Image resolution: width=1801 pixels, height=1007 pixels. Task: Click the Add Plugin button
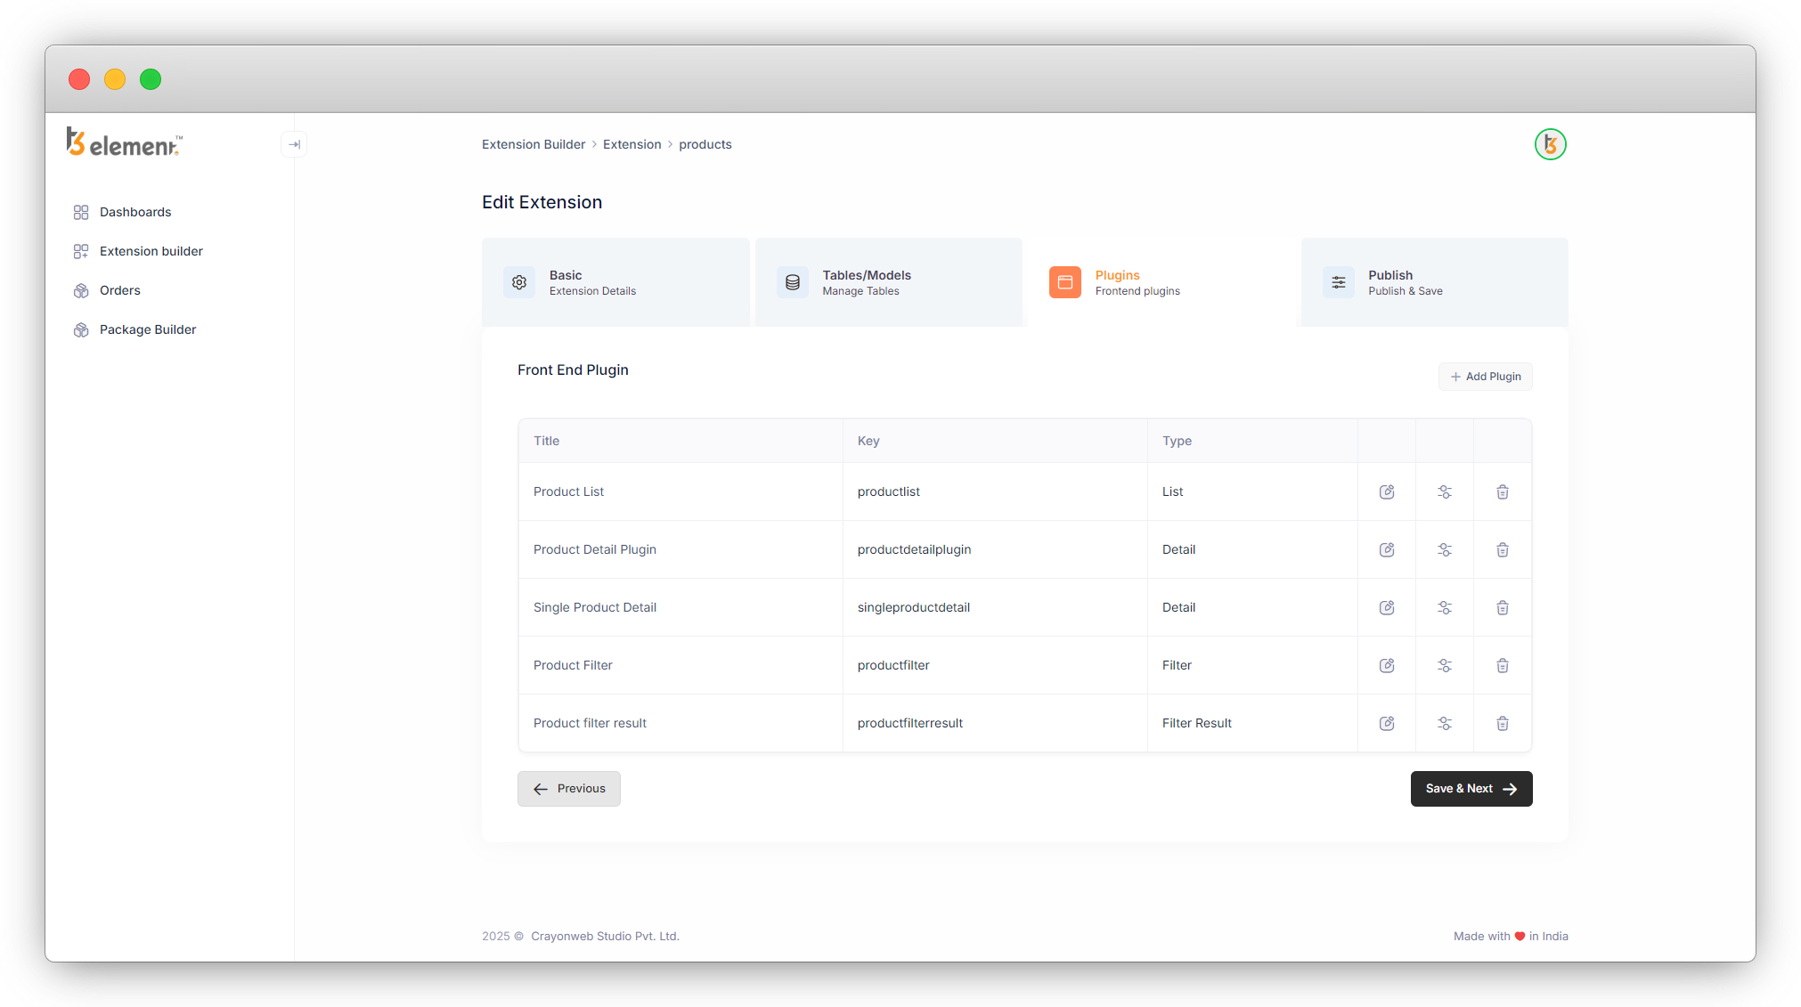tap(1485, 377)
